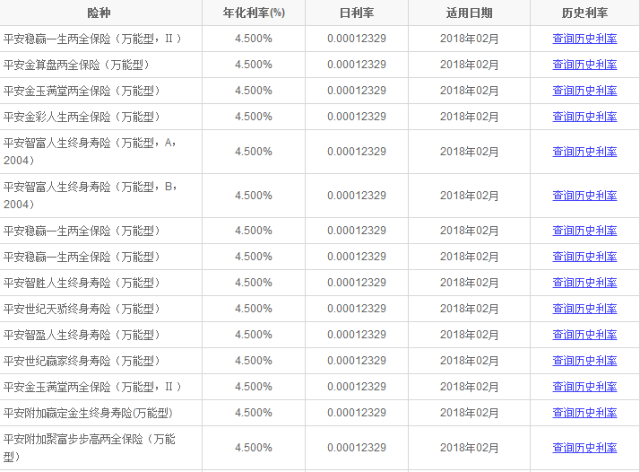The width and height of the screenshot is (640, 472).
Task: View history rates for 平安智富人生终身寿险（万能型，A，2004）
Action: click(x=584, y=152)
